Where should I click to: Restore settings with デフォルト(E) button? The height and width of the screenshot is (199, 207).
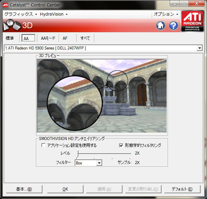[x=182, y=189]
